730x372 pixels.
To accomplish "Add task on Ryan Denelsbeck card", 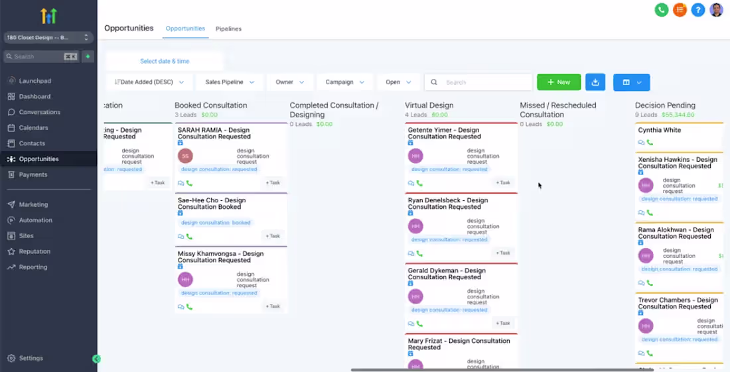I will (503, 253).
